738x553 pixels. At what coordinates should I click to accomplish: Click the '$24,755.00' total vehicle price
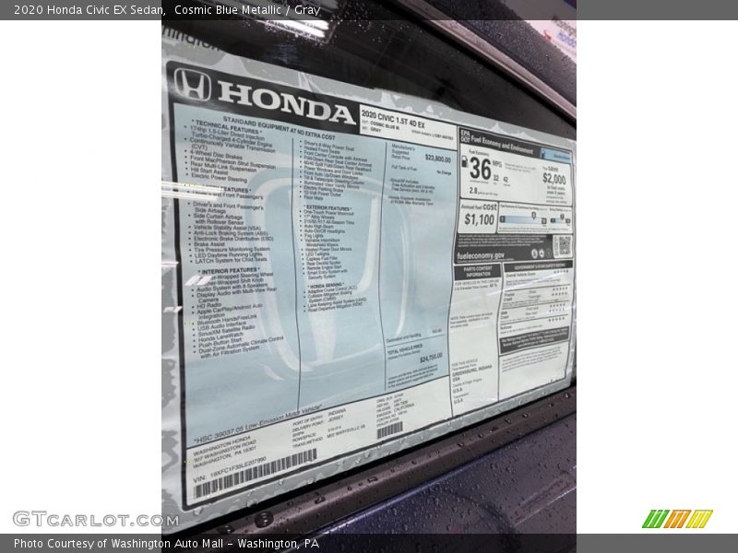(431, 359)
